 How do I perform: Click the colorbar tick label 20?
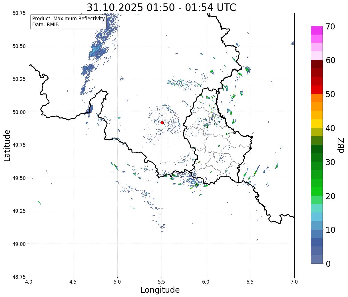point(330,196)
